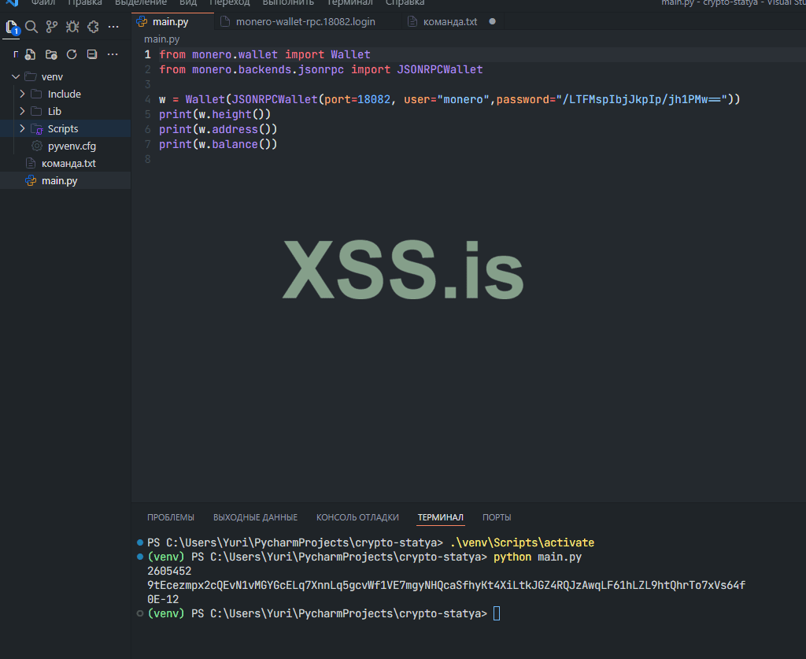
Task: Open the Explorer view in the activity bar
Action: pos(12,27)
